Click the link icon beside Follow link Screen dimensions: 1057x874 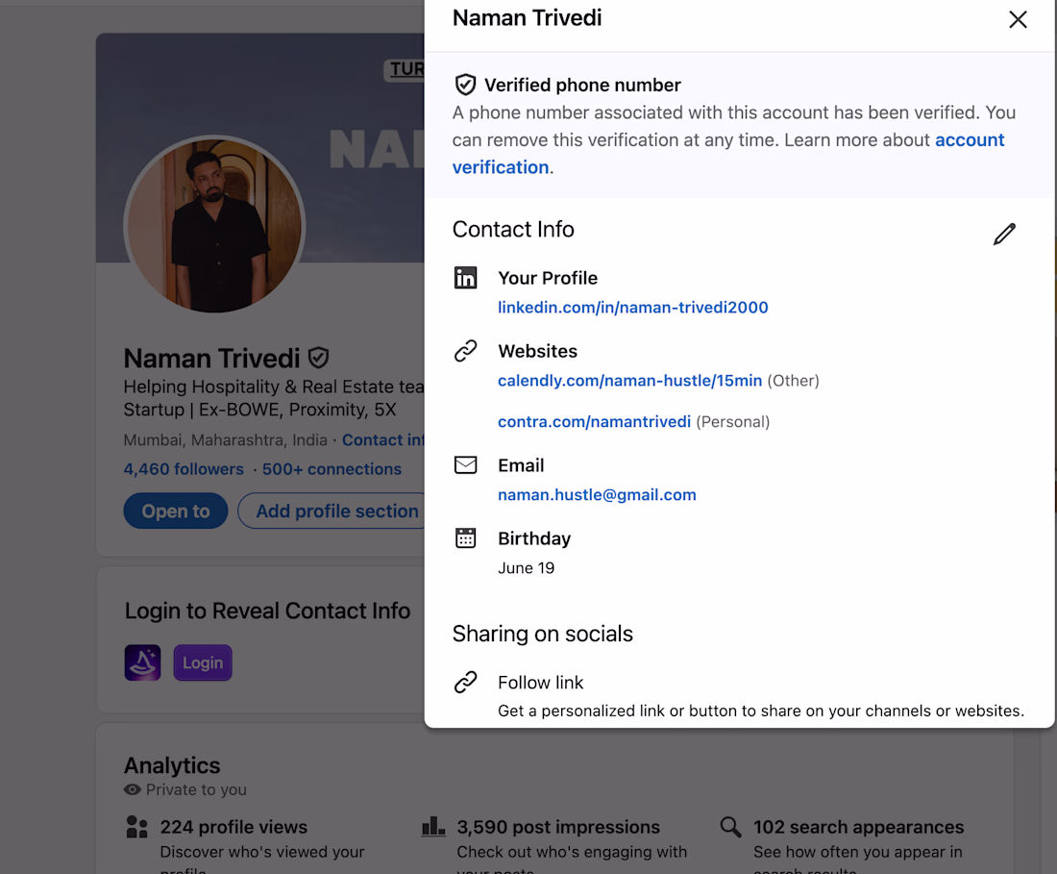(466, 683)
